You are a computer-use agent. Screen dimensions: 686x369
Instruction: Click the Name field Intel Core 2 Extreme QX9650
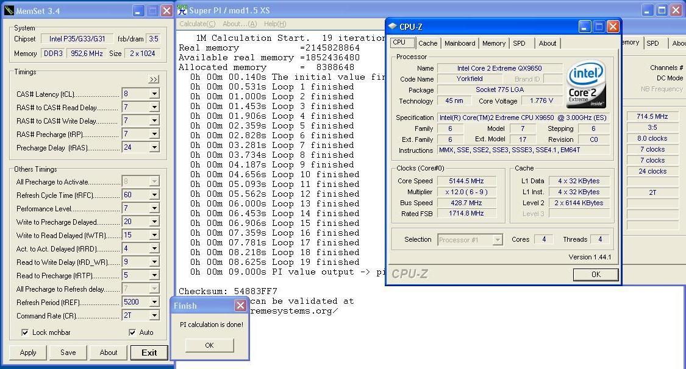pyautogui.click(x=499, y=68)
